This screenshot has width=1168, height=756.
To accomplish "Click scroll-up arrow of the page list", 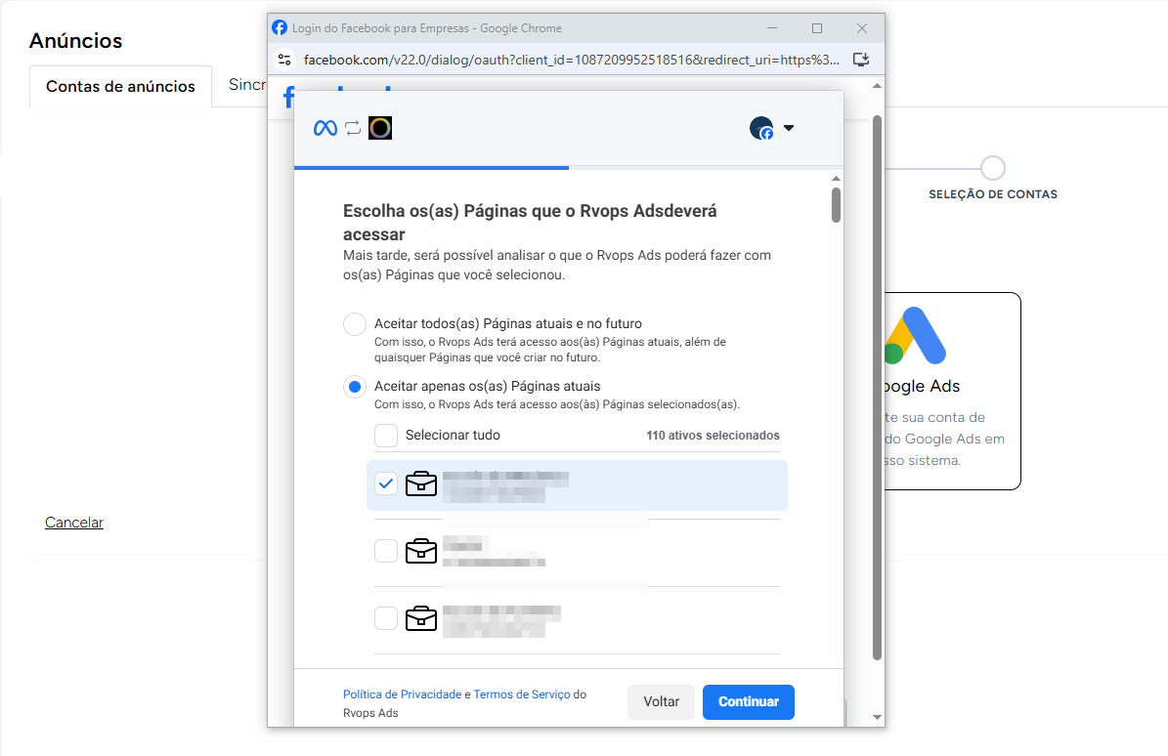I will coord(836,179).
